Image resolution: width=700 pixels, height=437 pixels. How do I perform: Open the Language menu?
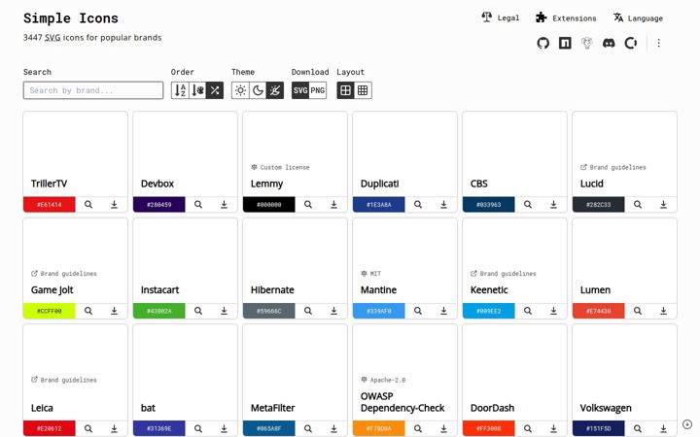coord(638,17)
